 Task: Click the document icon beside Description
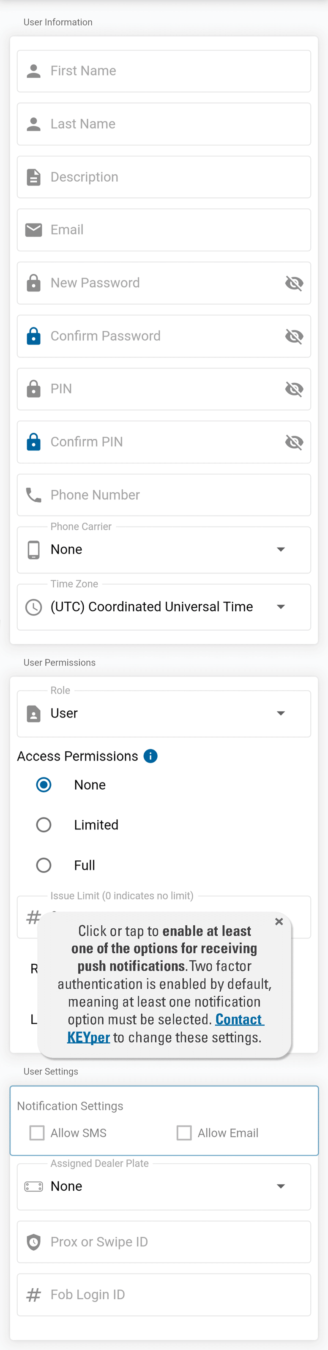tap(33, 177)
